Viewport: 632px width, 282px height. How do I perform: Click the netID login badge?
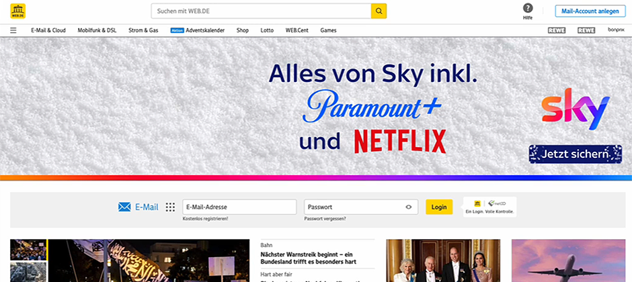[x=489, y=207]
